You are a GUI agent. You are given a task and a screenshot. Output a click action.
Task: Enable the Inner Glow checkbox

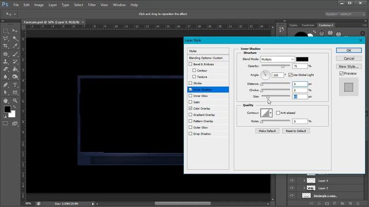click(190, 95)
